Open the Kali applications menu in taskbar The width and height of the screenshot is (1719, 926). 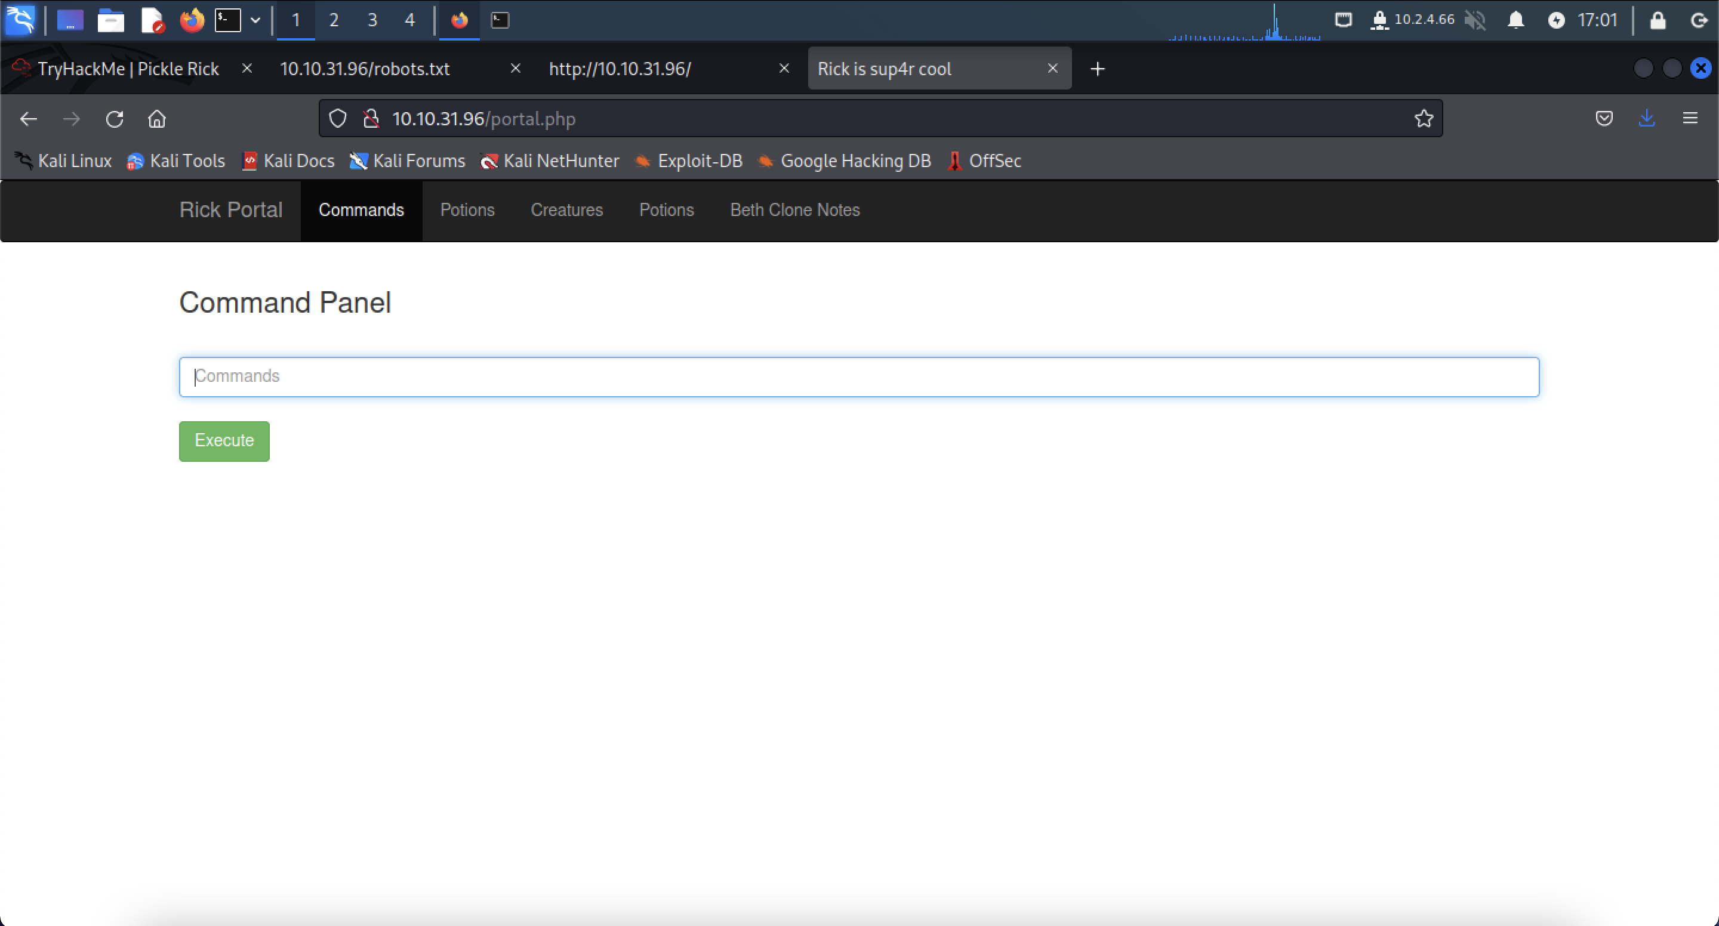point(19,21)
